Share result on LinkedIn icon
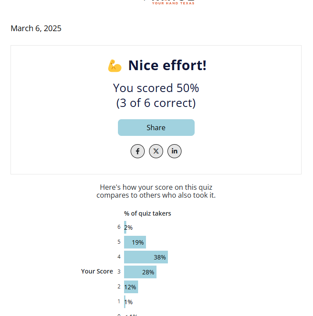313x316 pixels. click(174, 151)
